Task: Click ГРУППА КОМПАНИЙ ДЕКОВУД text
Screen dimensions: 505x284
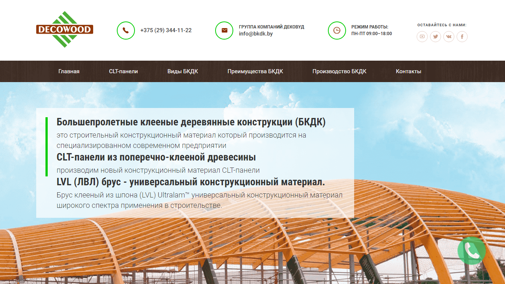Action: tap(272, 27)
